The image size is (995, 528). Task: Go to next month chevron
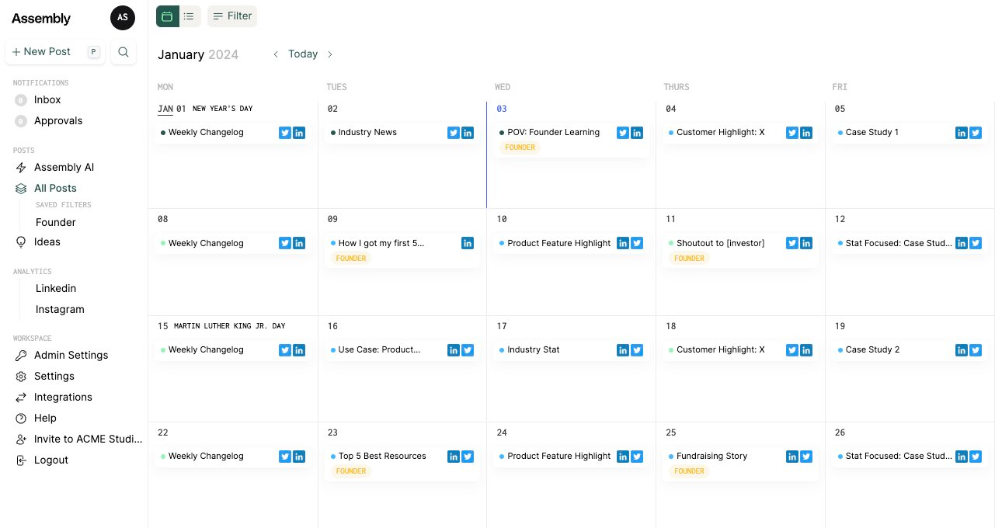[330, 54]
